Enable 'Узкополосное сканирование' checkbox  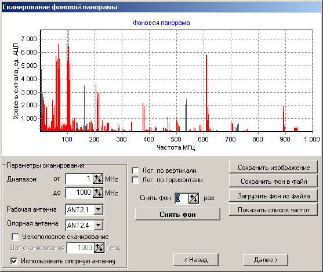click(15, 237)
